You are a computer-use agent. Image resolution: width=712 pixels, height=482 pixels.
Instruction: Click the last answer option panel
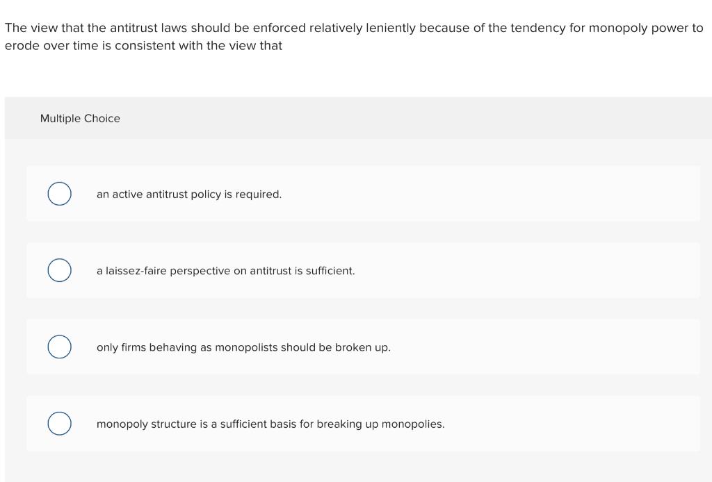(363, 423)
